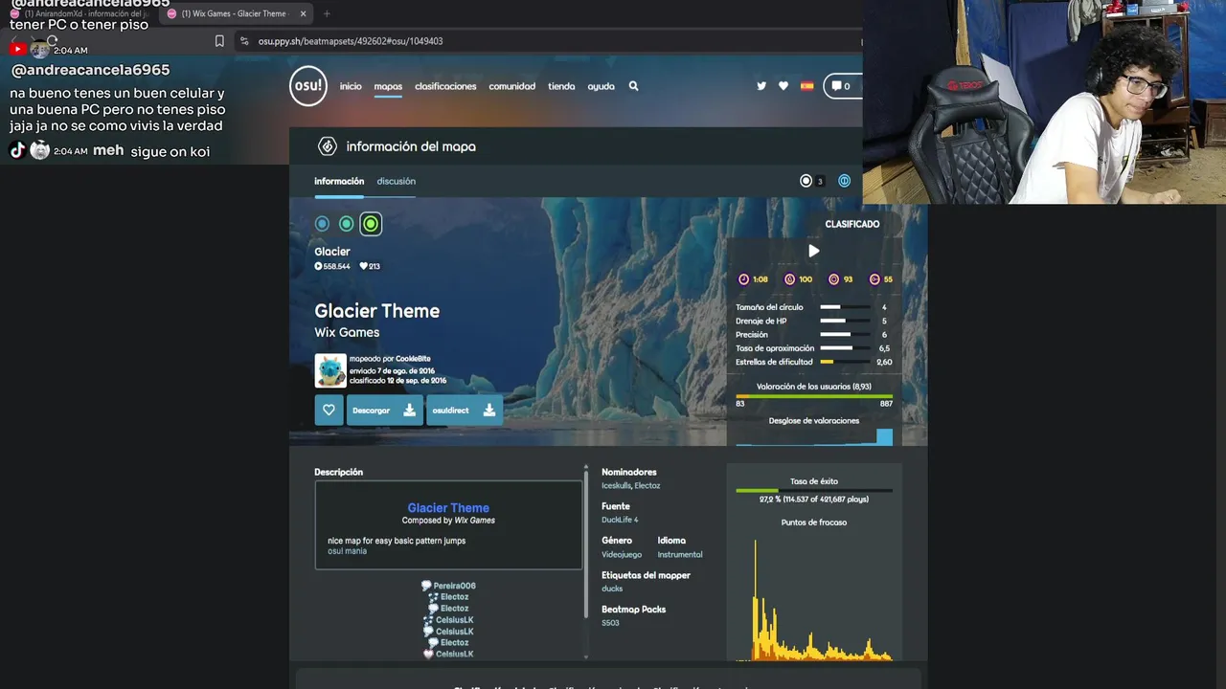This screenshot has width=1226, height=689.
Task: Click nominator Electoz link
Action: coord(647,486)
